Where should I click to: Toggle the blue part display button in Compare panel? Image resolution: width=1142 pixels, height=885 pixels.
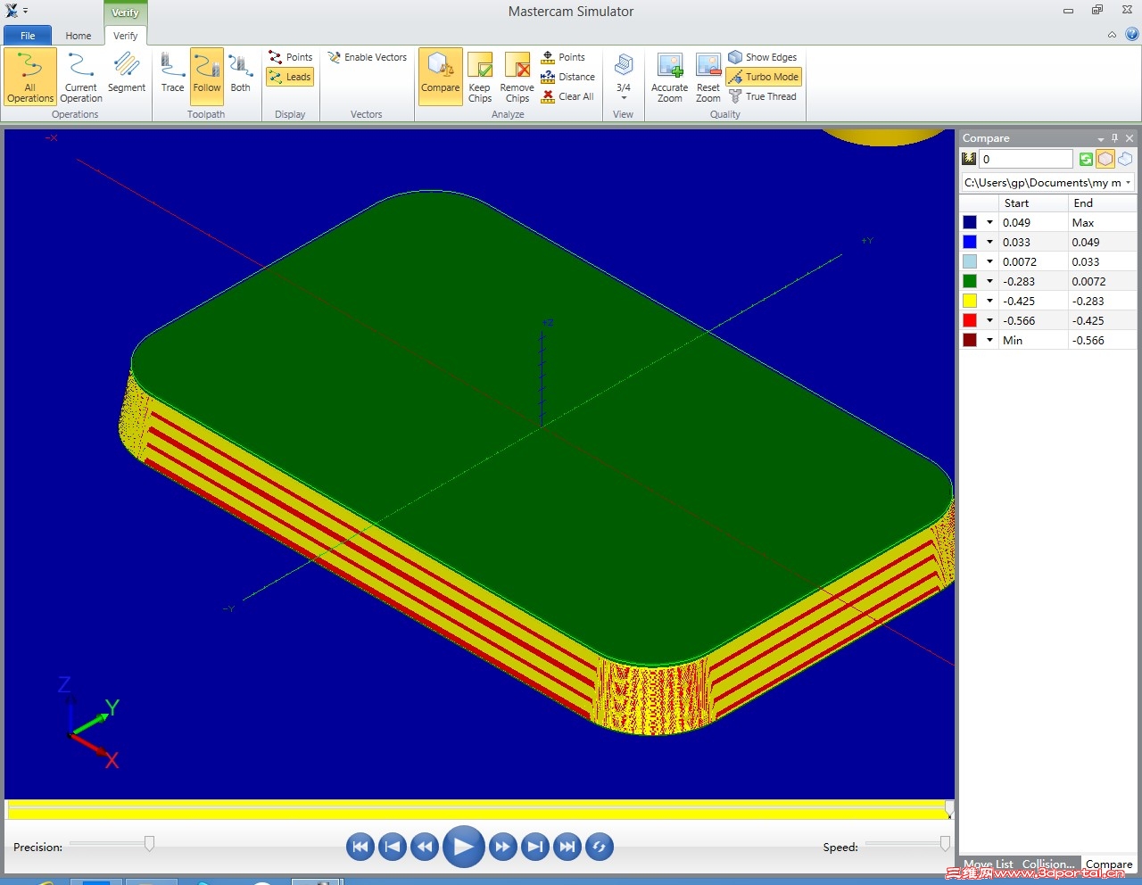[1125, 159]
